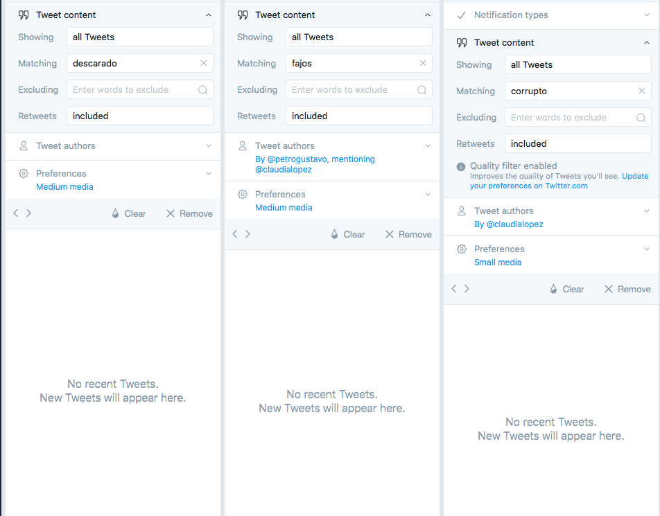Expand Tweet authors in fajos column
The width and height of the screenshot is (660, 516).
coord(428,146)
